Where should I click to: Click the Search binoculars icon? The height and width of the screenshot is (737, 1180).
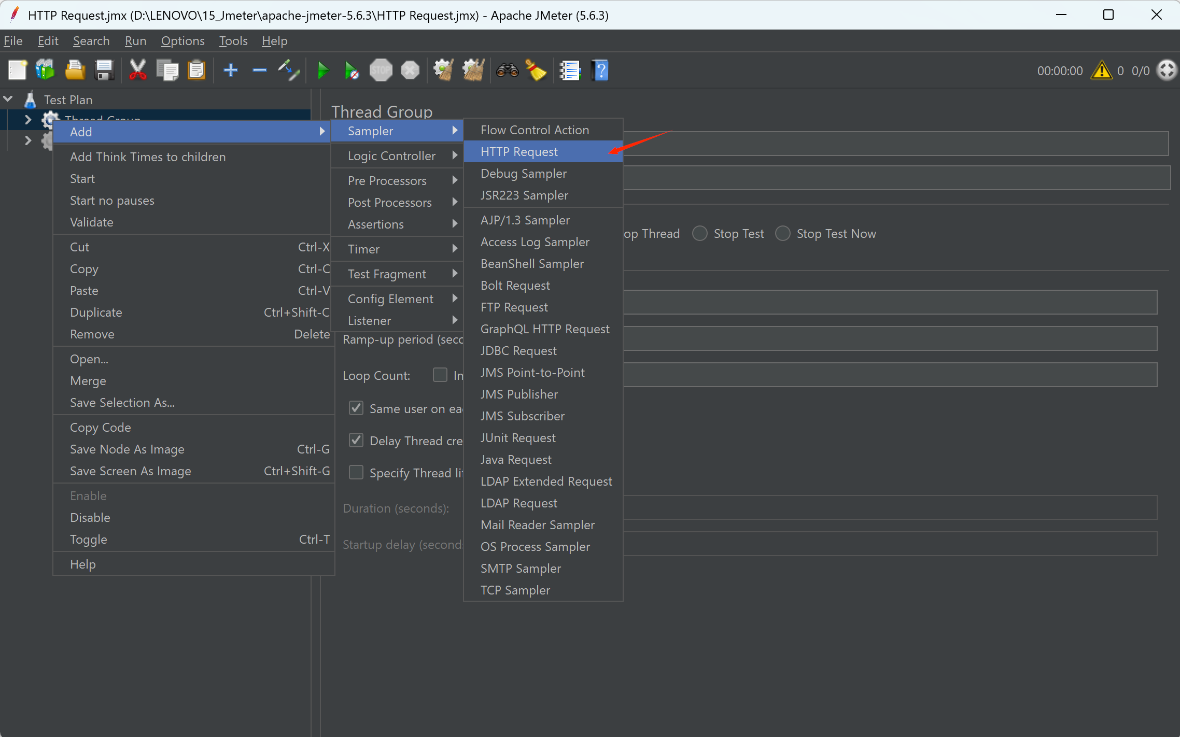507,70
